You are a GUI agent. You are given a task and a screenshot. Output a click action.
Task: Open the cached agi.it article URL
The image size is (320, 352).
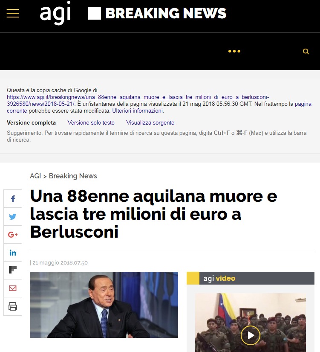138,100
